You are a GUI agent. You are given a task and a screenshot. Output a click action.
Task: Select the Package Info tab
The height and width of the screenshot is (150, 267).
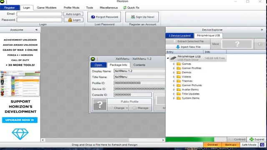tap(118, 65)
